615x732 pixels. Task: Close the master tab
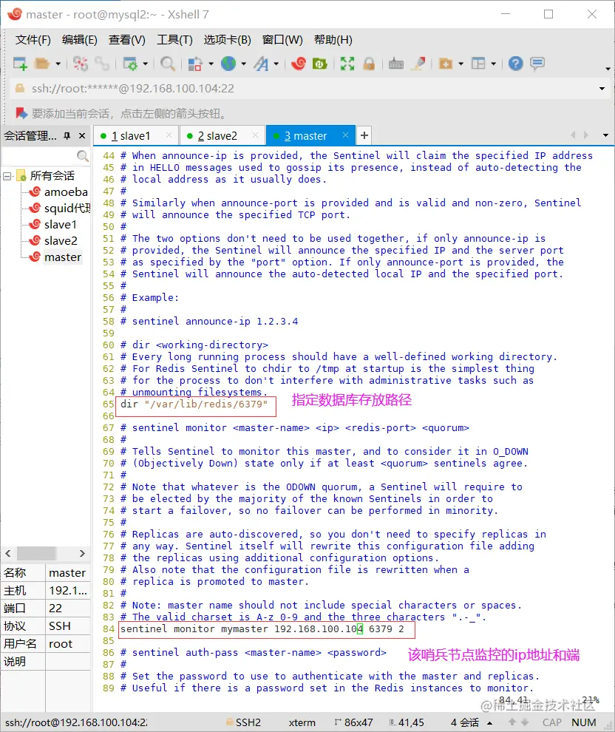[x=345, y=135]
